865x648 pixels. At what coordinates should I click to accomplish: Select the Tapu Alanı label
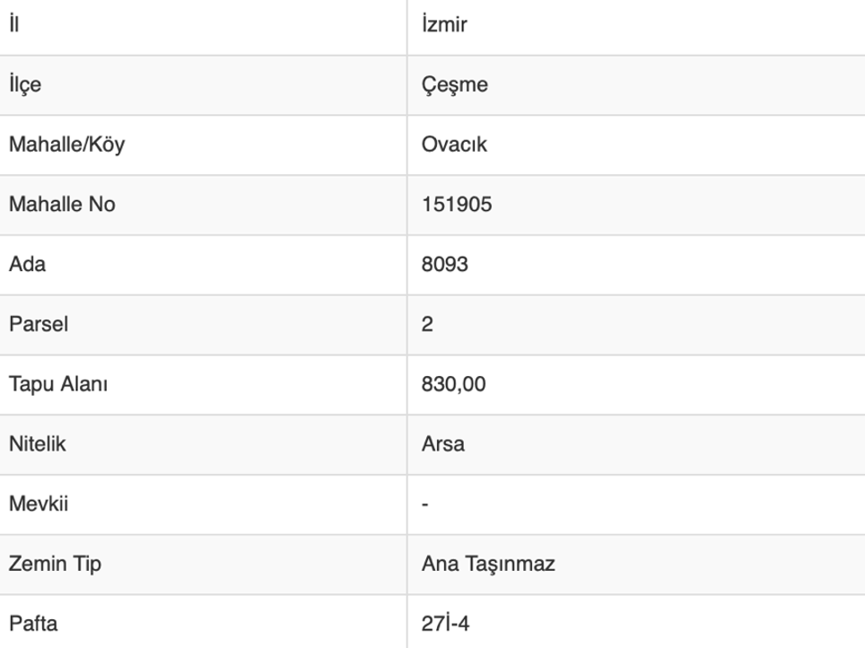[58, 384]
